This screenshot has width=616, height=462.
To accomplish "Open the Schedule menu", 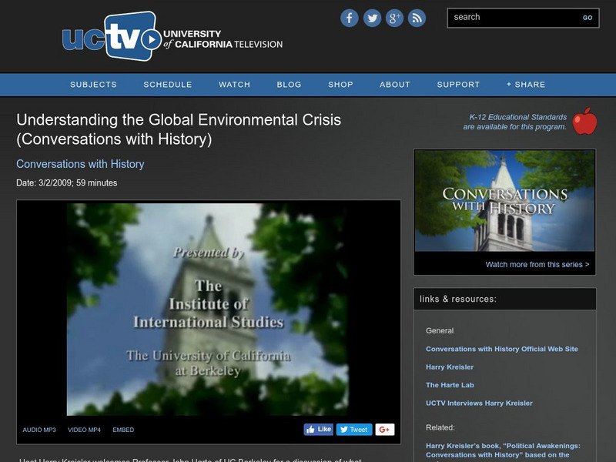I will 168,85.
